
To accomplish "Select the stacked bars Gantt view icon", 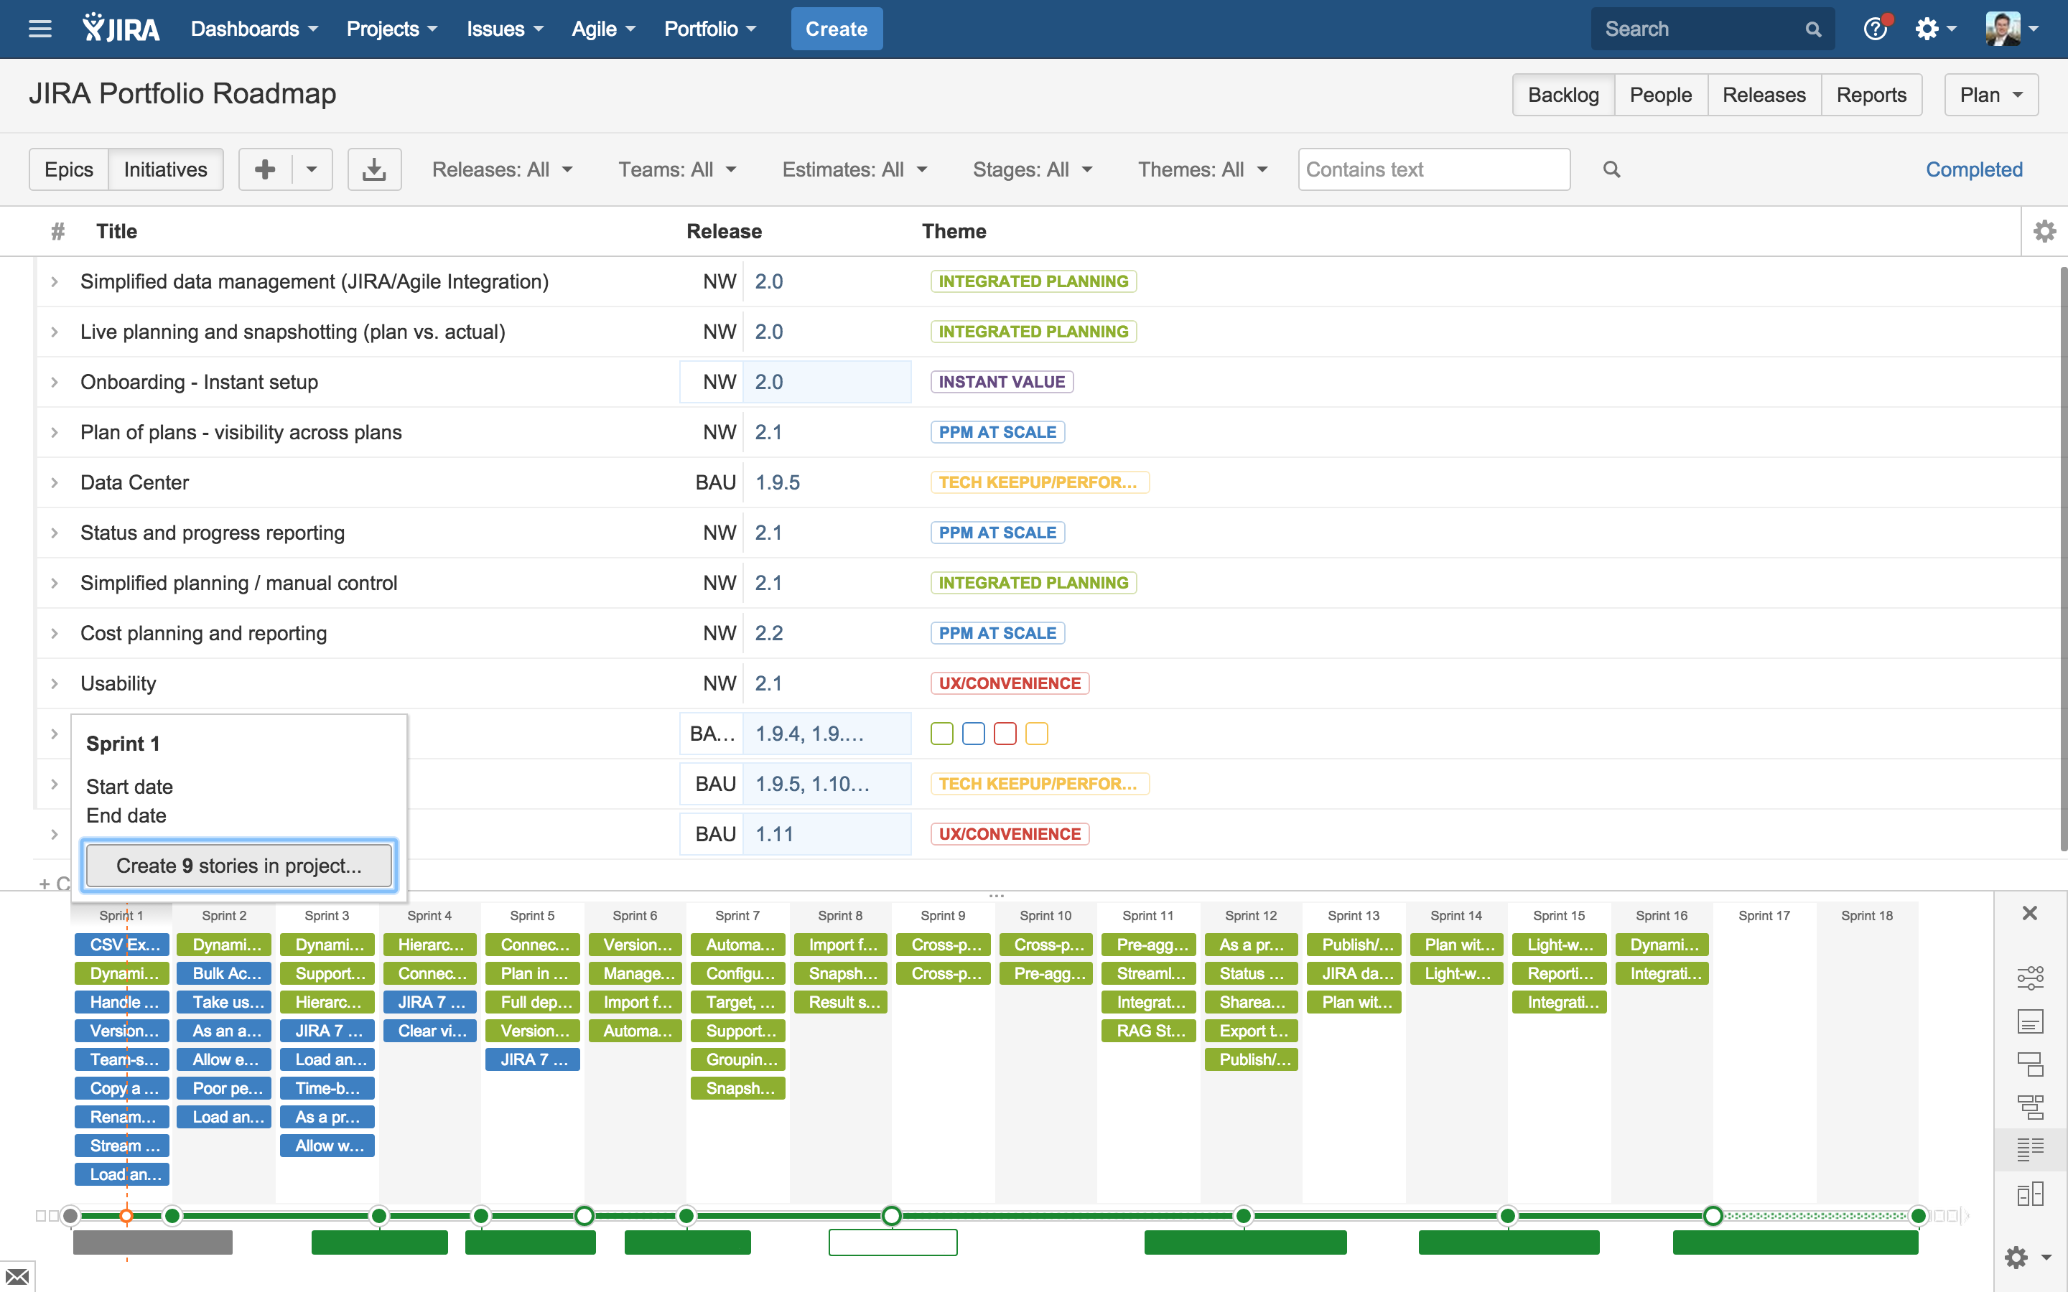I will tap(2031, 1107).
